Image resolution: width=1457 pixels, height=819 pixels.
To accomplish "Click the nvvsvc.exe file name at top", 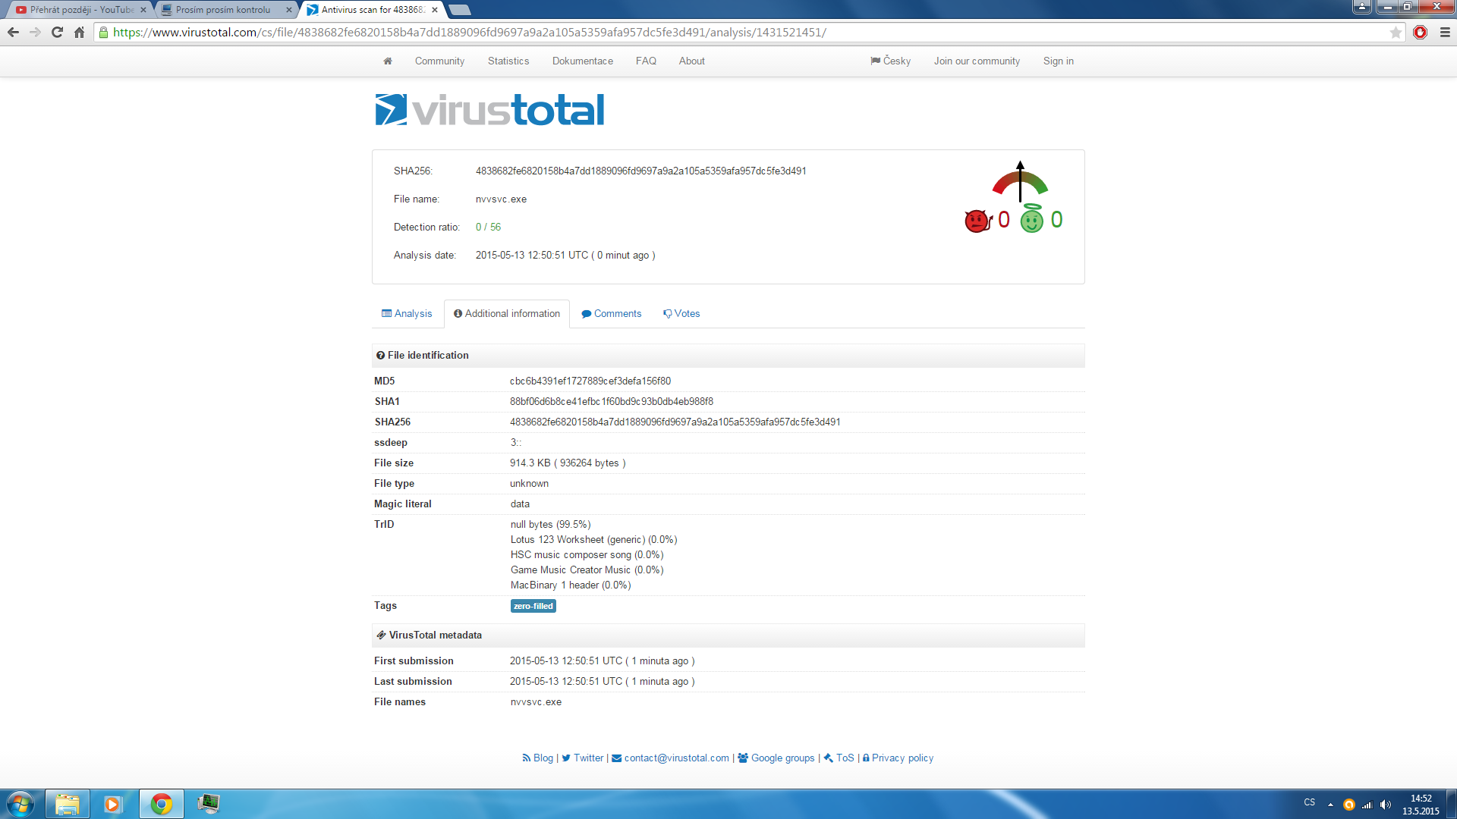I will coord(501,199).
